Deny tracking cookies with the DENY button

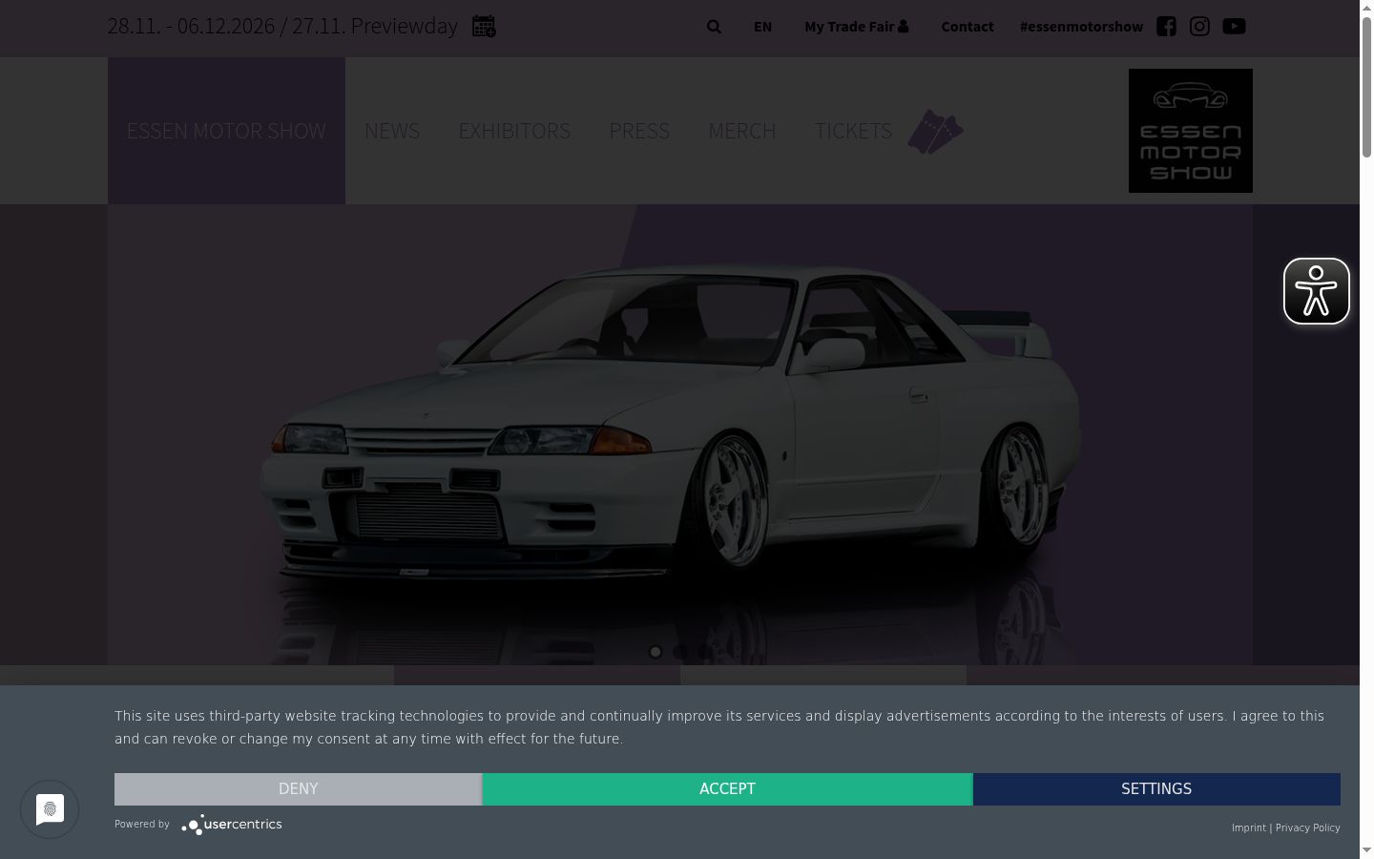(x=298, y=789)
